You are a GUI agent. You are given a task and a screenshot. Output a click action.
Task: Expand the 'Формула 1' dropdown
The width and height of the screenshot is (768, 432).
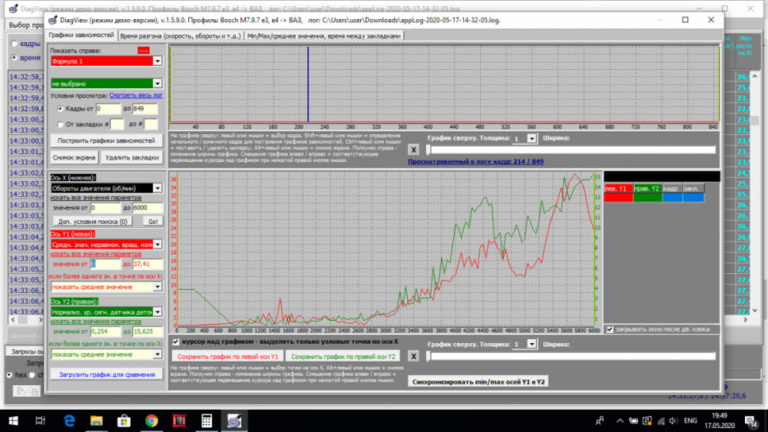[157, 61]
